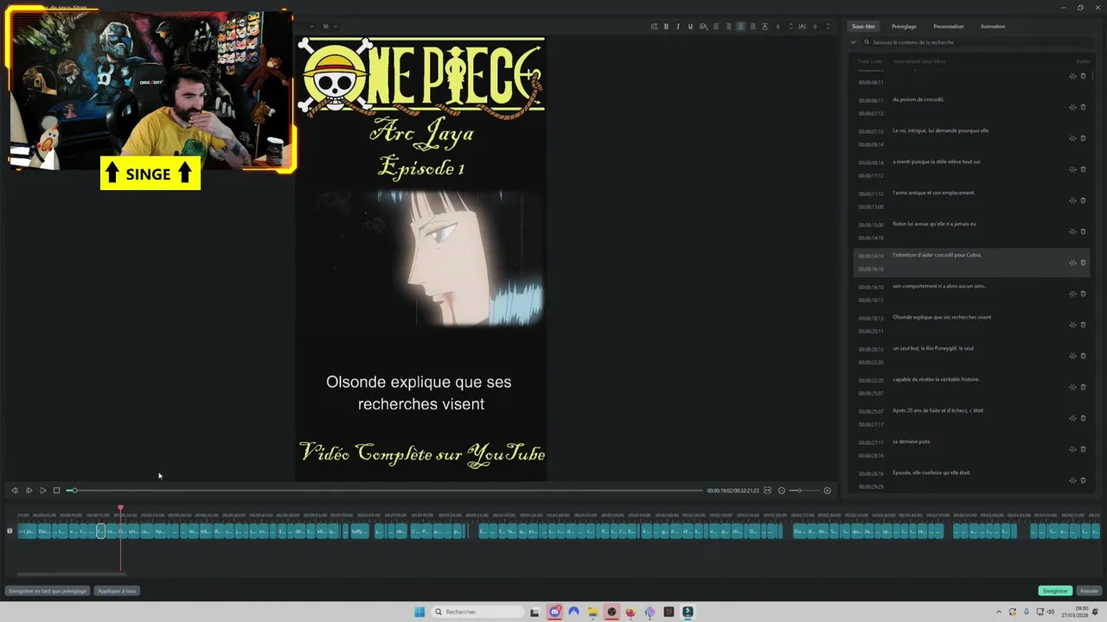Delete subtitle 'capable de révéler la véritable histoire.'
Viewport: 1107px width, 622px height.
pyautogui.click(x=1083, y=387)
